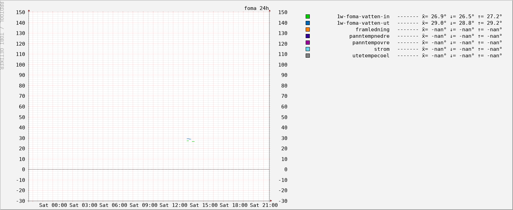Viewport: 513px width, 210px height.
Task: Click the dark purple panntempnedre swatch
Action: pyautogui.click(x=308, y=36)
